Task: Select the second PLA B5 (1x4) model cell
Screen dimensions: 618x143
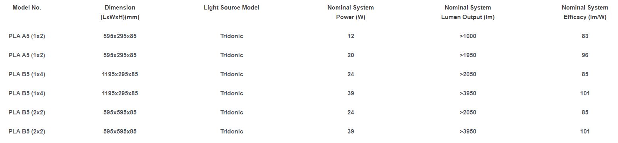Action: click(27, 93)
